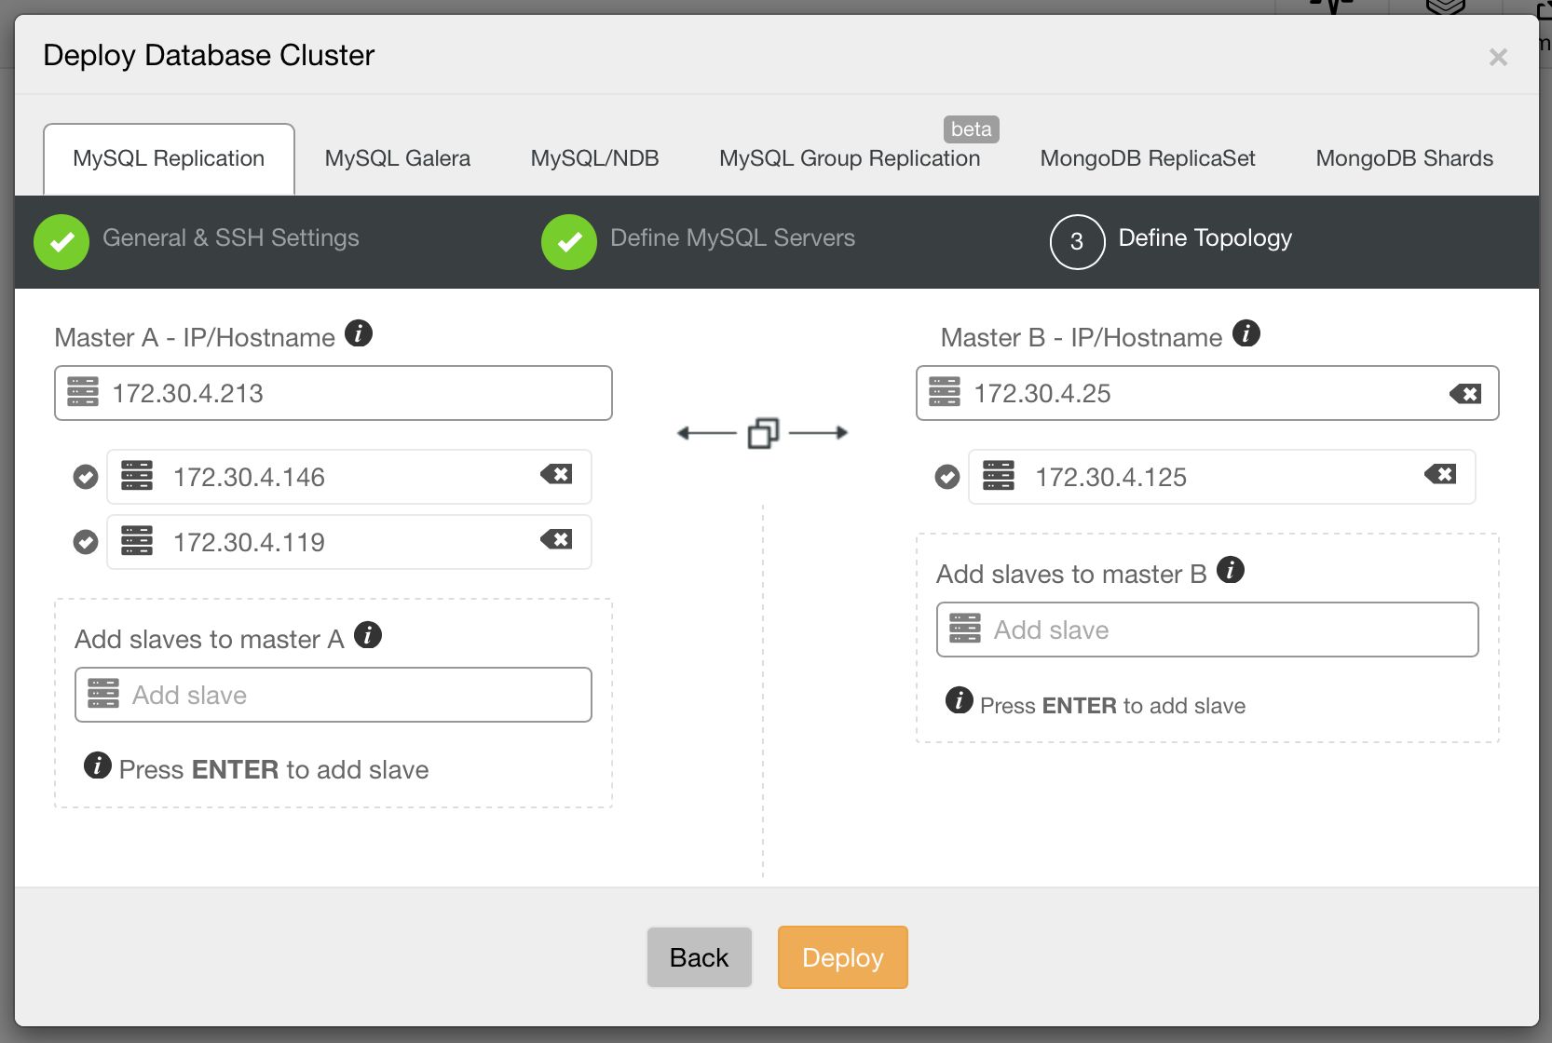Click slave address text 172.30.4.119
This screenshot has height=1043, width=1552.
pos(249,543)
